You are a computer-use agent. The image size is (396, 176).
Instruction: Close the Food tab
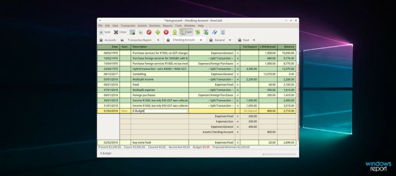[254, 40]
